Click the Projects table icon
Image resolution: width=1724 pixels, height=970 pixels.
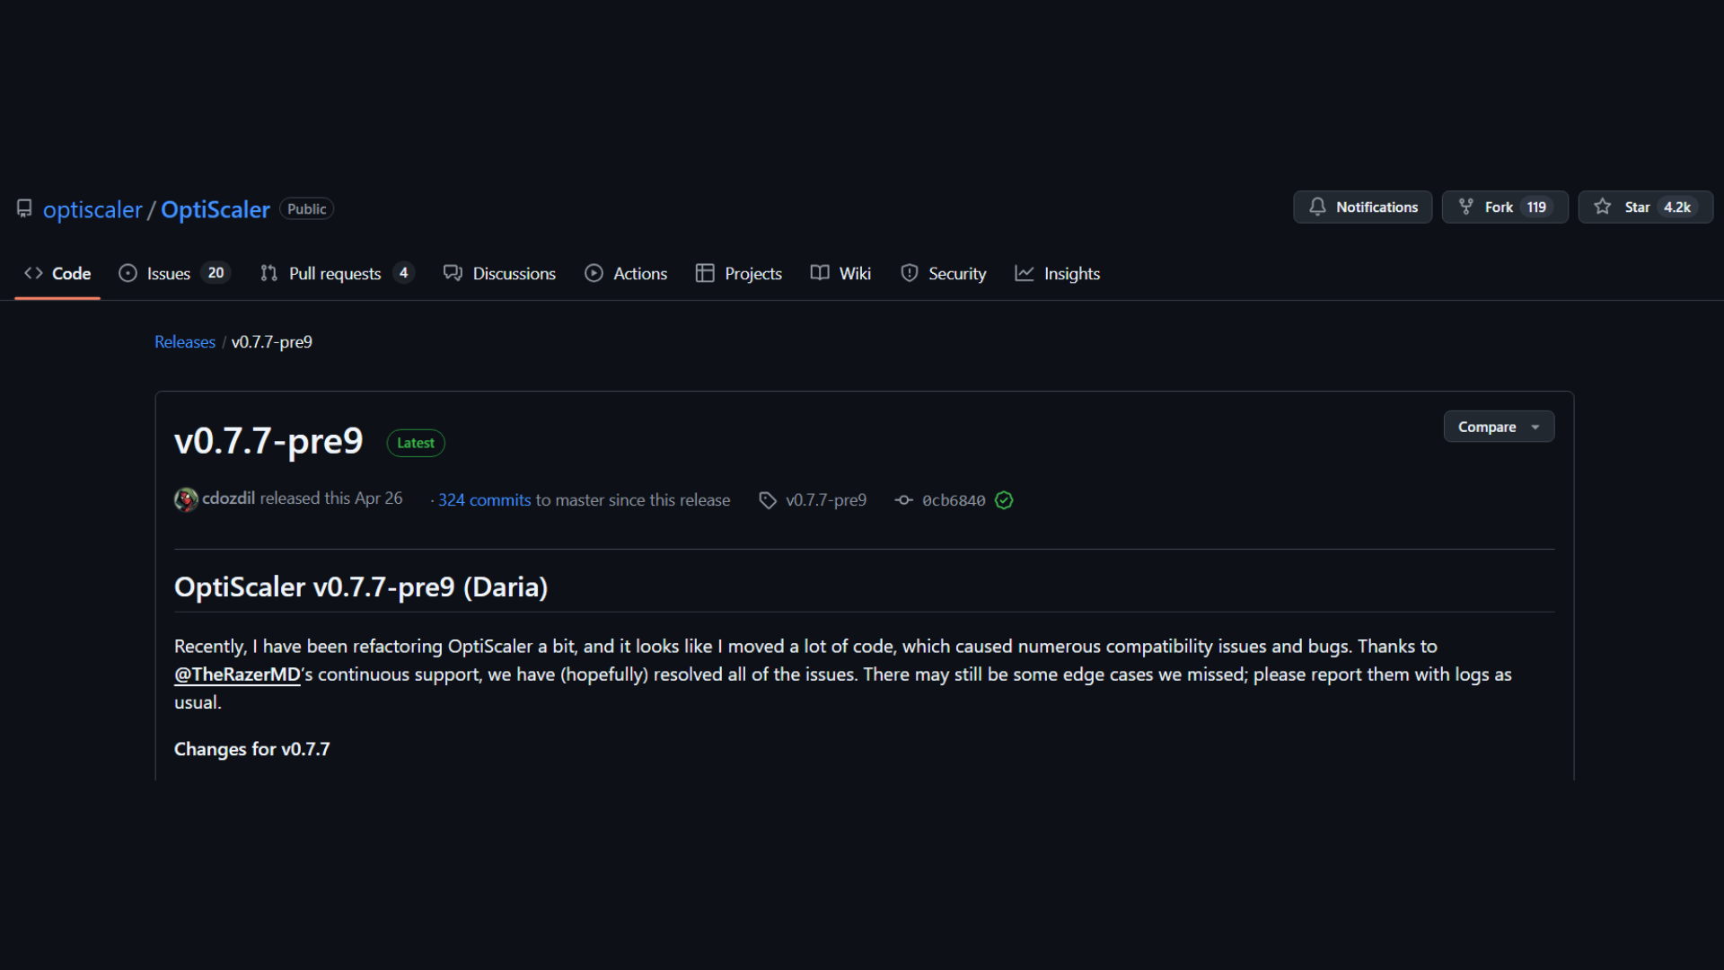(705, 273)
